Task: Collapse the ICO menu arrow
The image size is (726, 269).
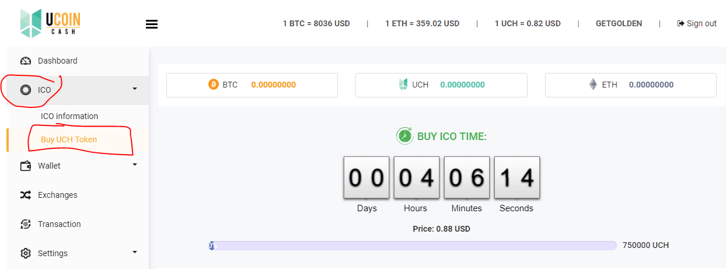Action: [x=135, y=89]
